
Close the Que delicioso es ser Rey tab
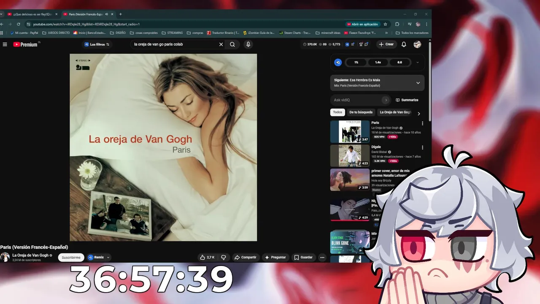coord(56,14)
